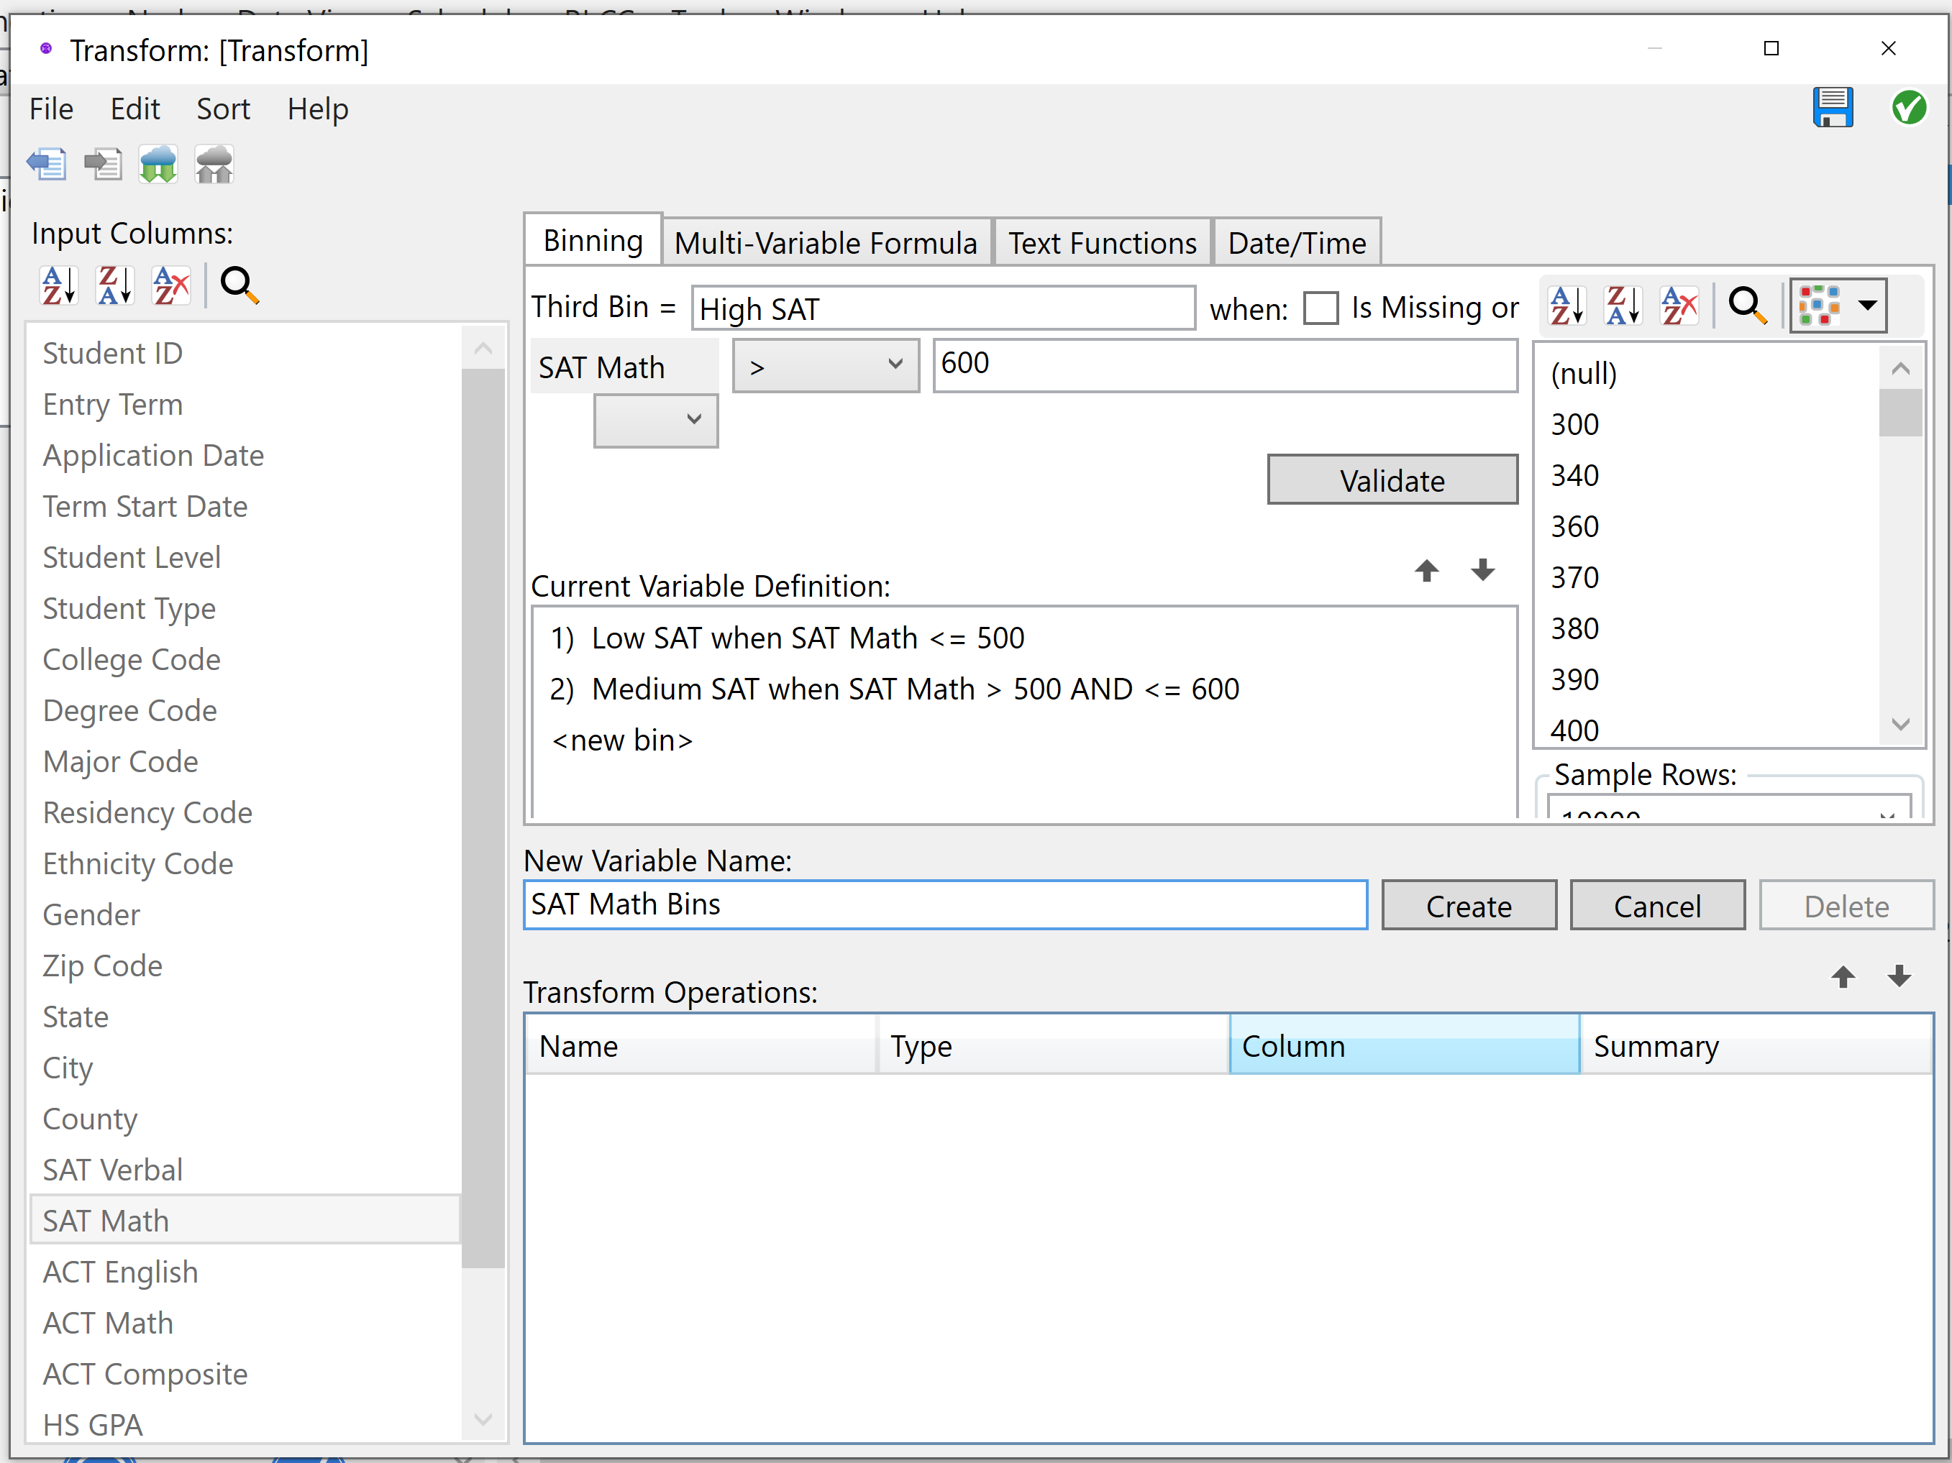Select Student ID in input columns

(x=245, y=353)
